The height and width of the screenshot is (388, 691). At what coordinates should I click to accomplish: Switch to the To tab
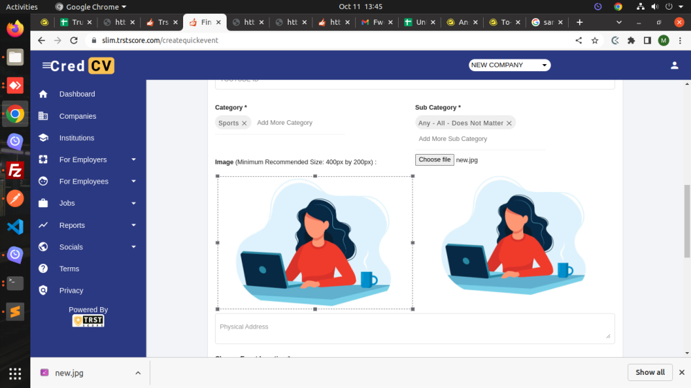(x=505, y=22)
